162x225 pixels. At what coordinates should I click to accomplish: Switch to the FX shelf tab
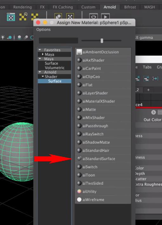[42, 7]
